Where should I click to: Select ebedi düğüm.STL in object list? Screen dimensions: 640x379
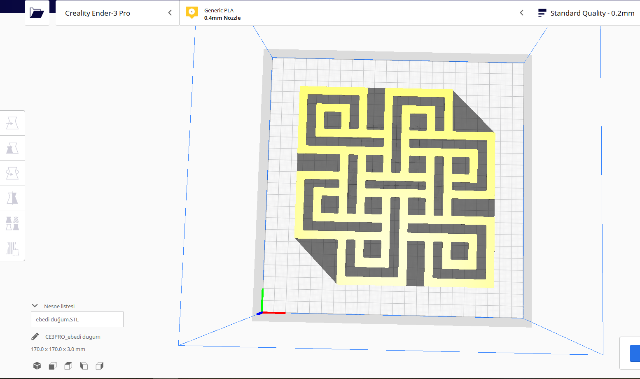[x=77, y=319]
